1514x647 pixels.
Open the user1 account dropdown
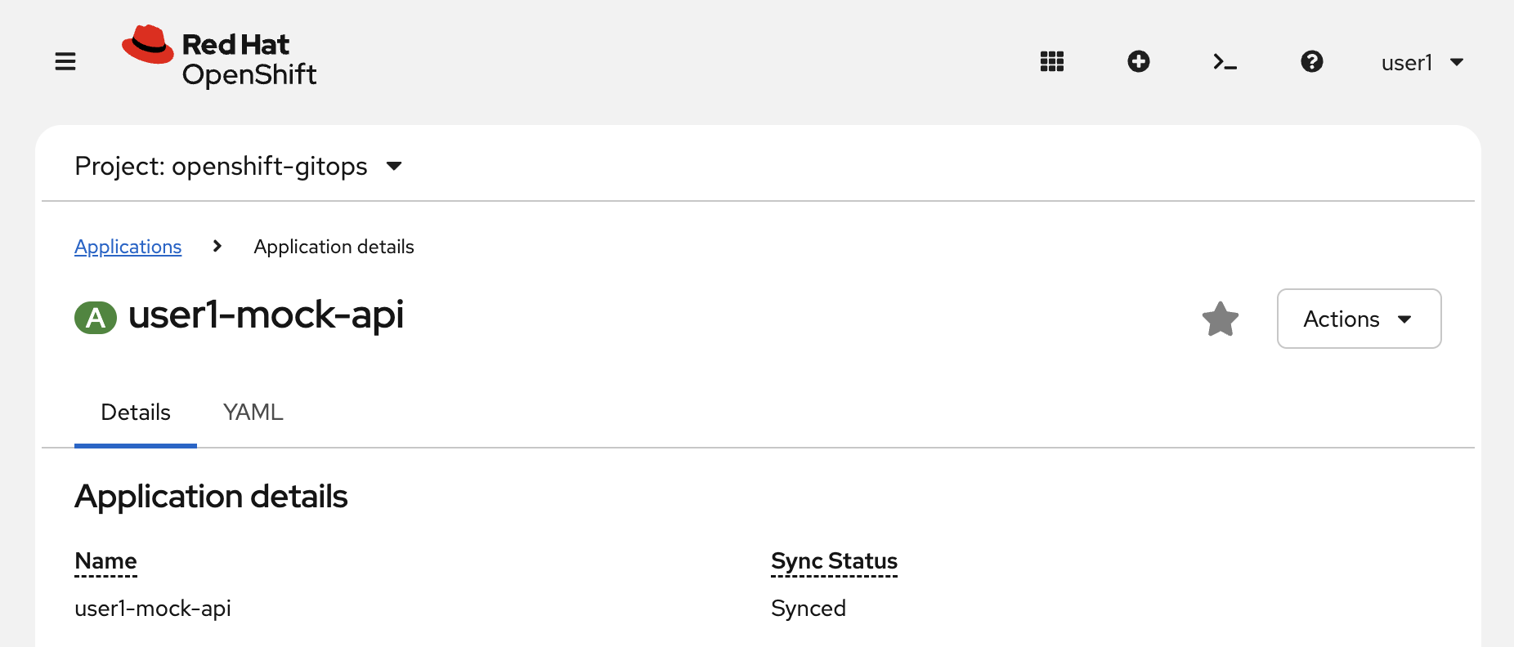pos(1422,62)
